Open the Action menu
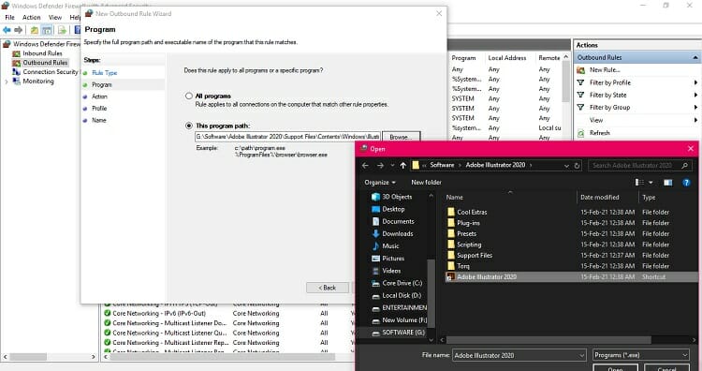 pos(31,17)
